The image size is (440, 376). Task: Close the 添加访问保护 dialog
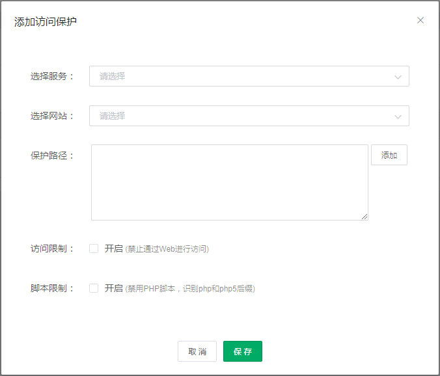[420, 20]
